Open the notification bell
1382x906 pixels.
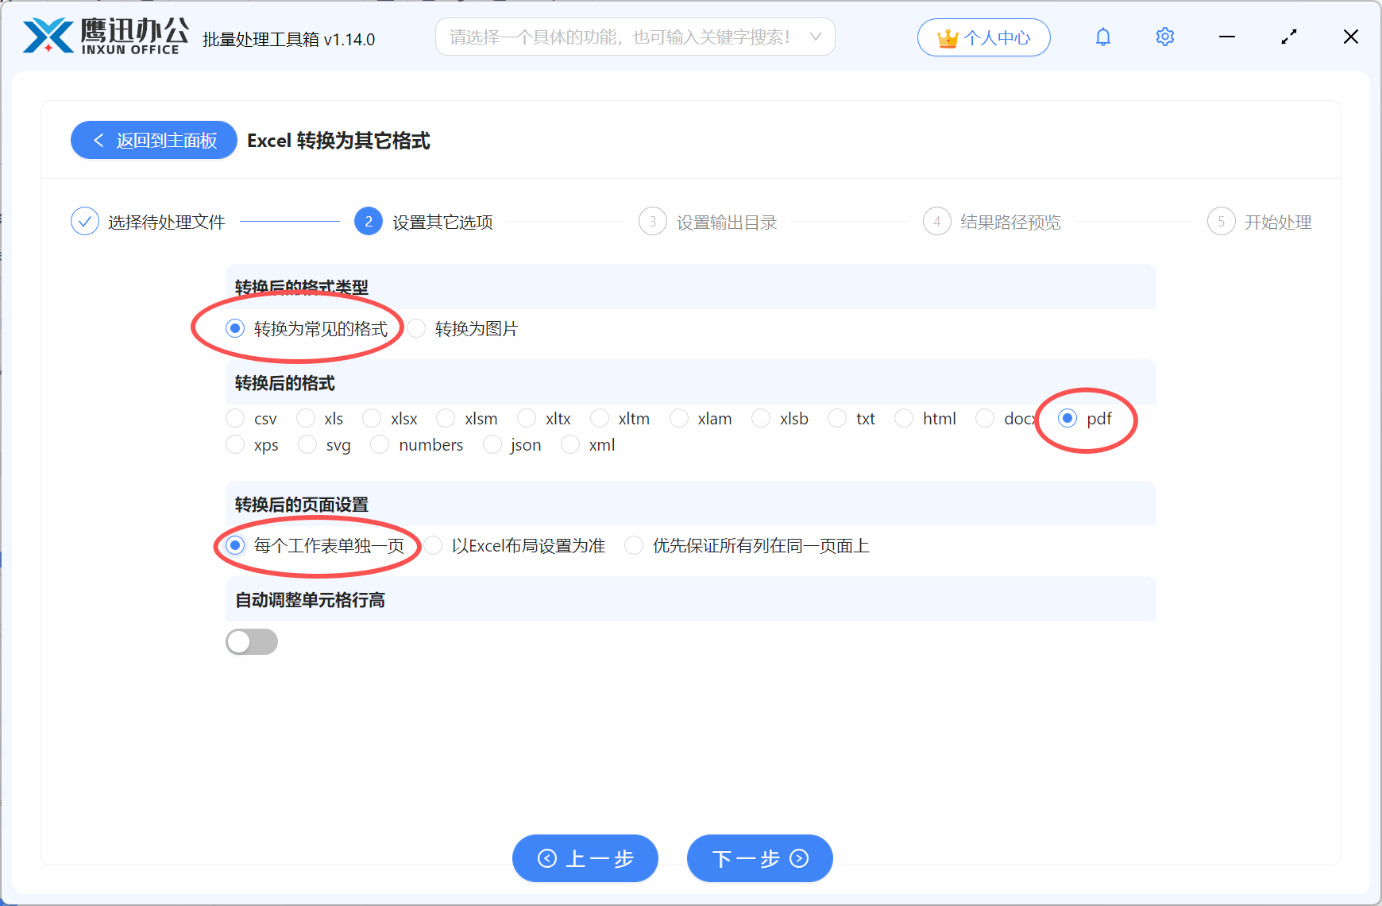click(x=1102, y=37)
